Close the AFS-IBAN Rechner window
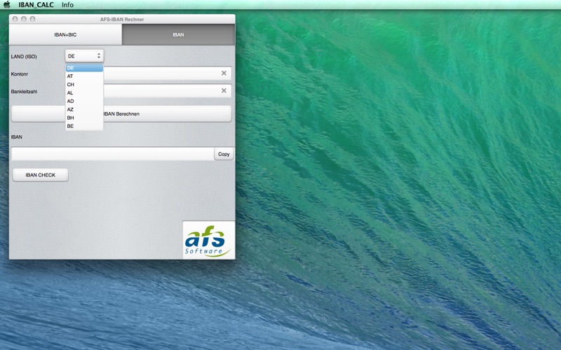The height and width of the screenshot is (350, 561). (15, 19)
